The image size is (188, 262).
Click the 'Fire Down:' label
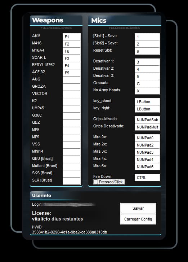(103, 176)
